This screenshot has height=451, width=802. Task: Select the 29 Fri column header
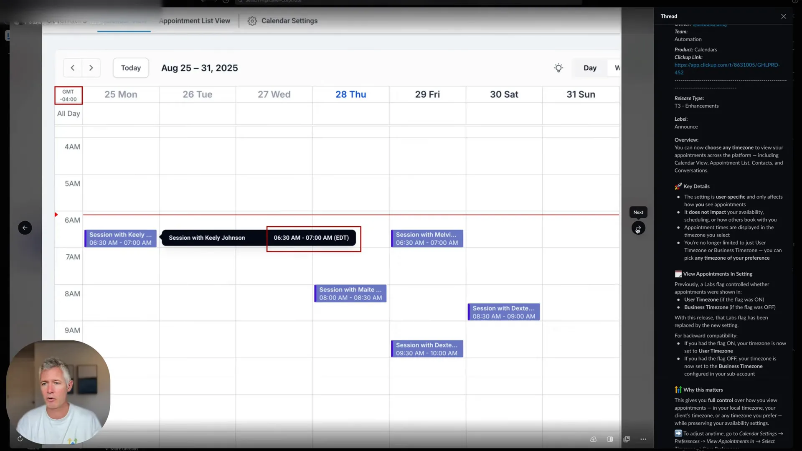click(x=427, y=94)
